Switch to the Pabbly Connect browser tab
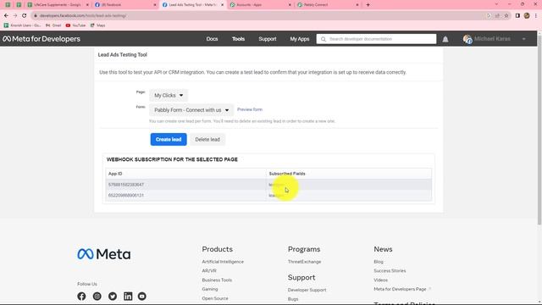 328,5
